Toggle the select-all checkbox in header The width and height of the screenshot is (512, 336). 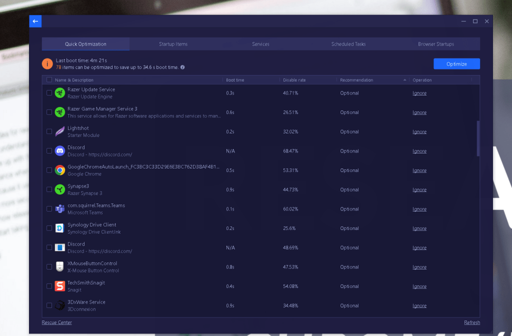coord(49,79)
